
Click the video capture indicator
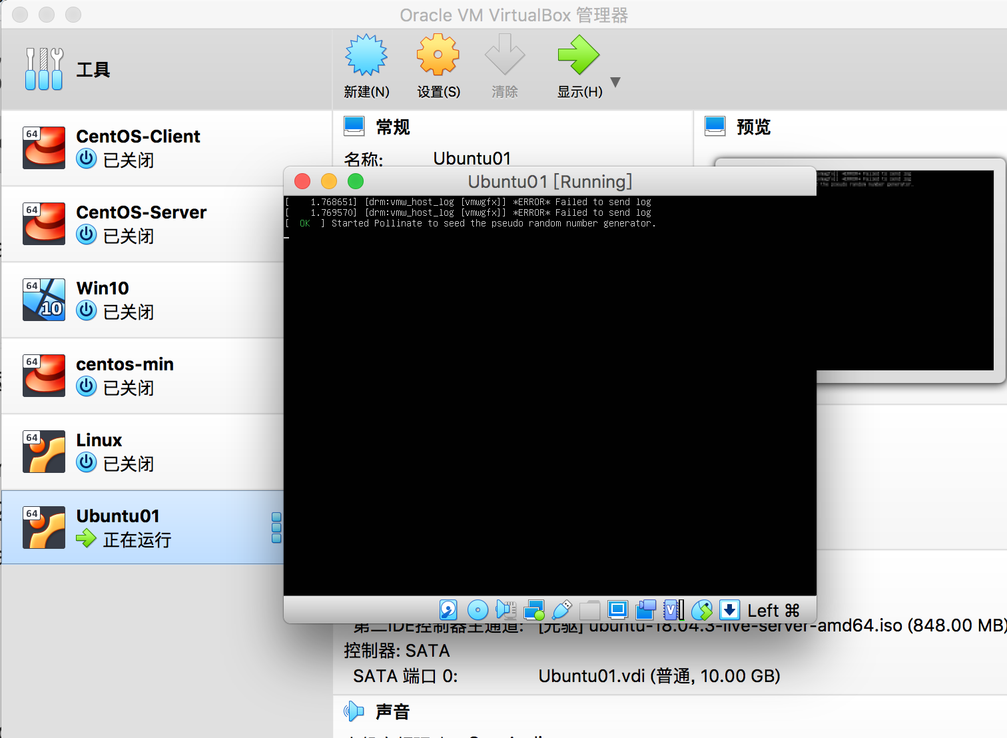click(x=646, y=609)
